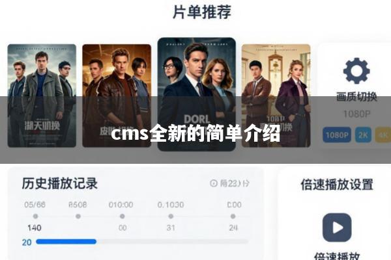391x260 pixels.
Task: Select the 1080P quality option
Action: click(x=337, y=135)
